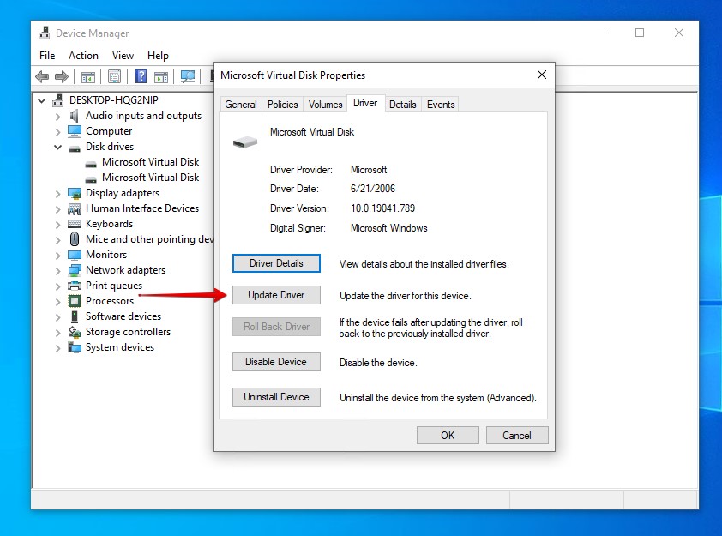722x536 pixels.
Task: Click the Processors chip icon
Action: [74, 301]
